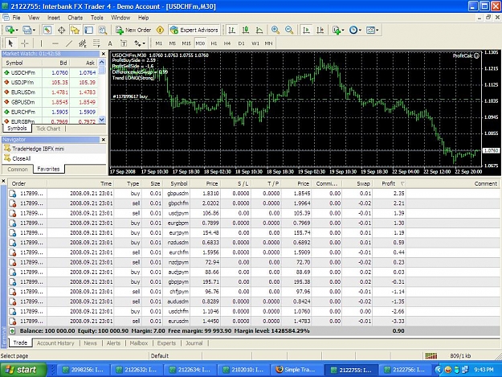The width and height of the screenshot is (502, 377).
Task: Open MetaEditor via yellow diamond icon
Action: pos(160,30)
